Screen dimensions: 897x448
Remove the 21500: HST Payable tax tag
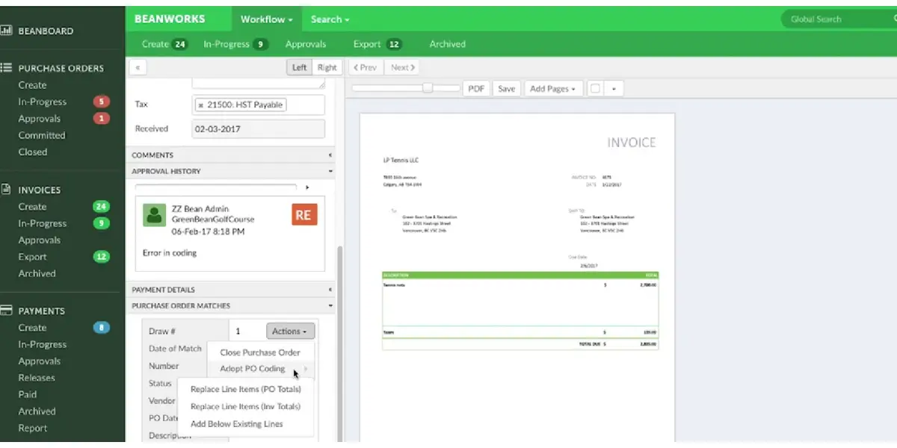click(x=200, y=105)
